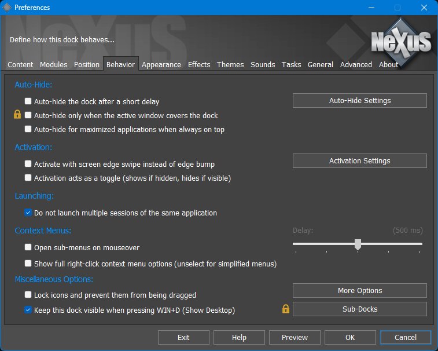438x351 pixels.
Task: Enable activate with screen edge swipe
Action: pos(28,164)
